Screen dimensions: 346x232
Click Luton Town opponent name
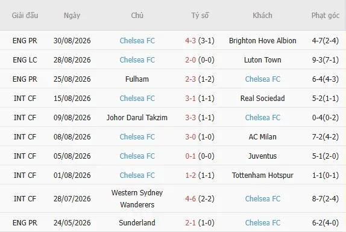click(262, 60)
